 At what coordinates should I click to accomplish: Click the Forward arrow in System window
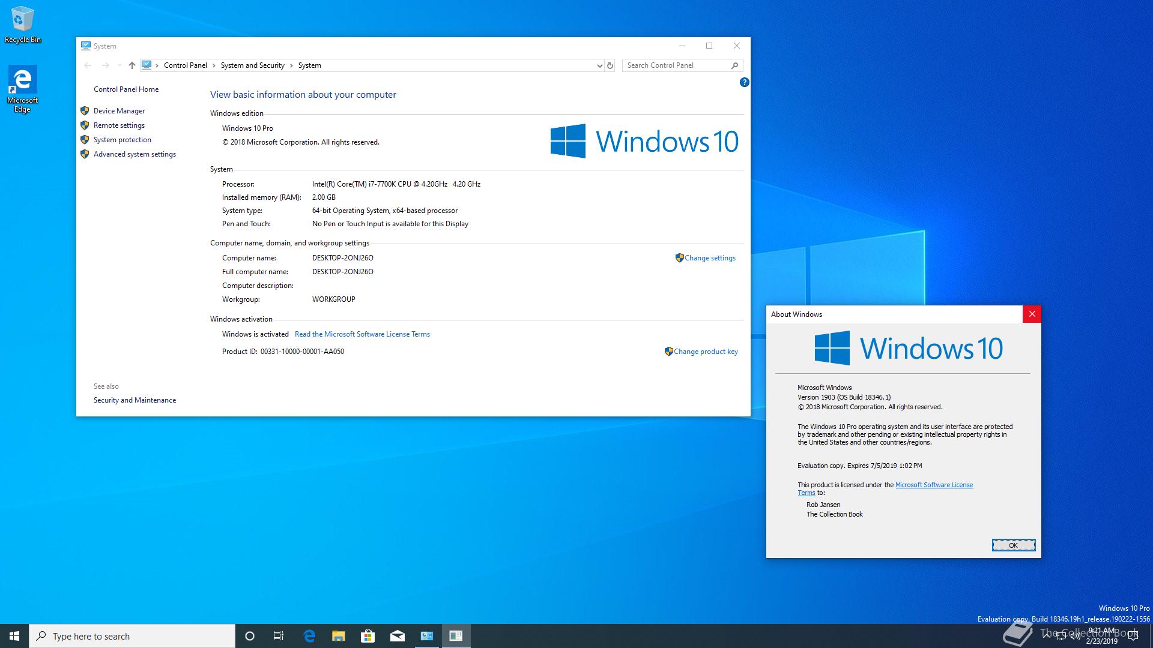[106, 65]
